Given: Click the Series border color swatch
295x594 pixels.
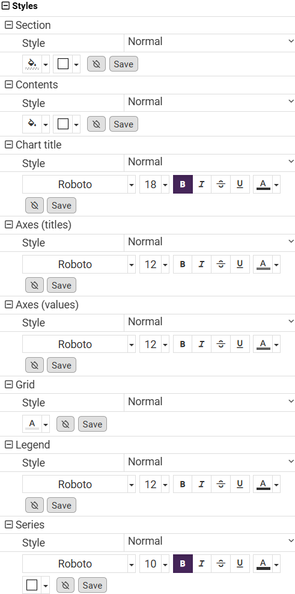Looking at the screenshot, I should coord(32,586).
